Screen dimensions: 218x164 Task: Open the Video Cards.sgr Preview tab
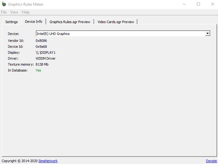116,22
